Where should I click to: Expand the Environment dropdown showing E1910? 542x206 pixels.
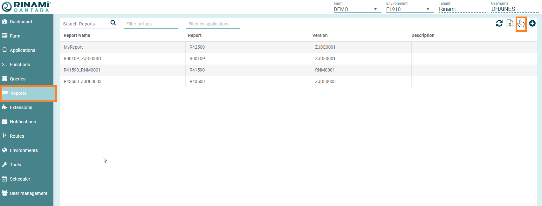(408, 9)
